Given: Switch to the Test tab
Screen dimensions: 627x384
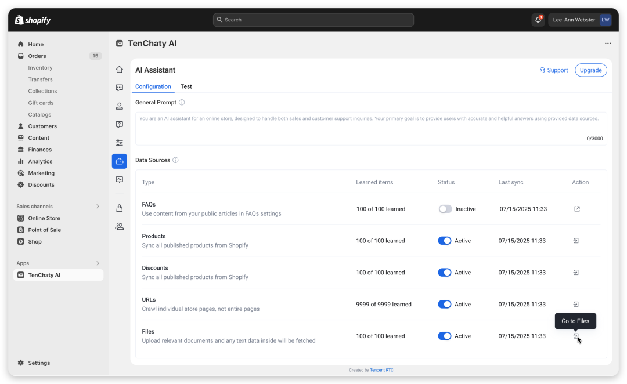Looking at the screenshot, I should point(186,86).
